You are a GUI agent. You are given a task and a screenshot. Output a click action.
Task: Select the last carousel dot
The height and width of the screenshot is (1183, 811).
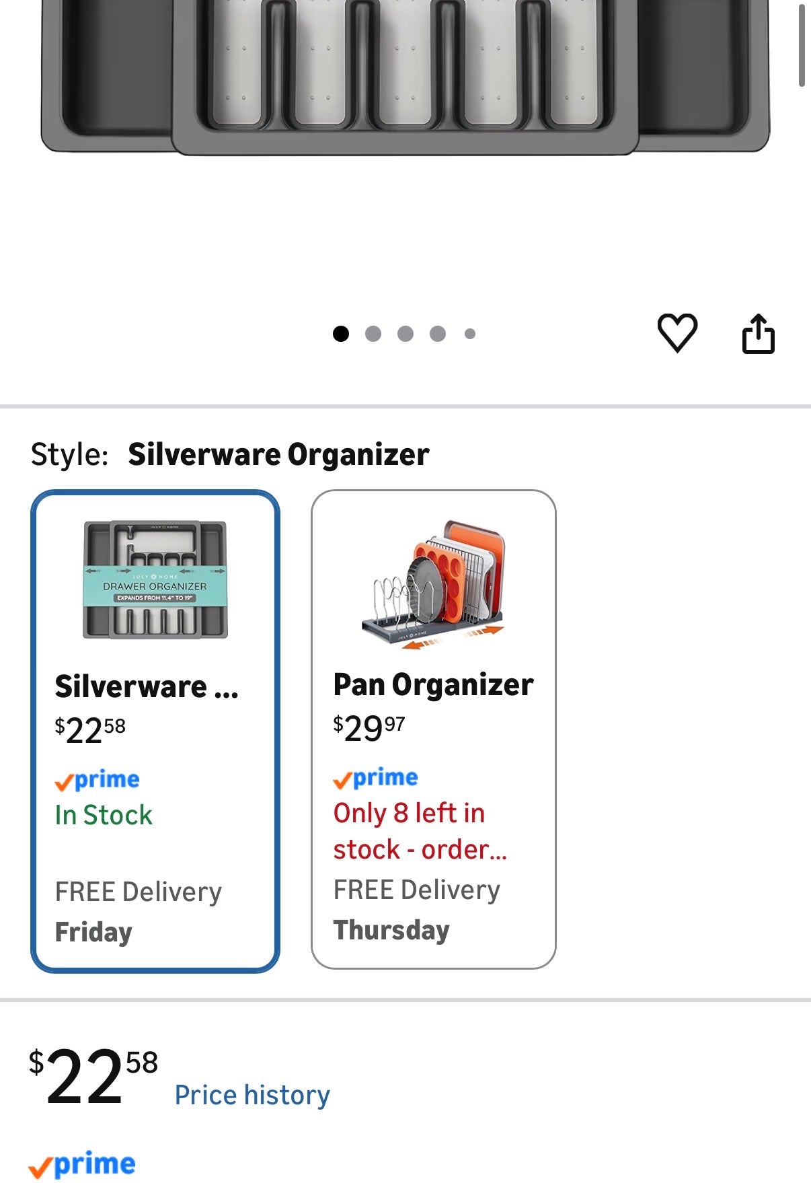click(x=470, y=333)
